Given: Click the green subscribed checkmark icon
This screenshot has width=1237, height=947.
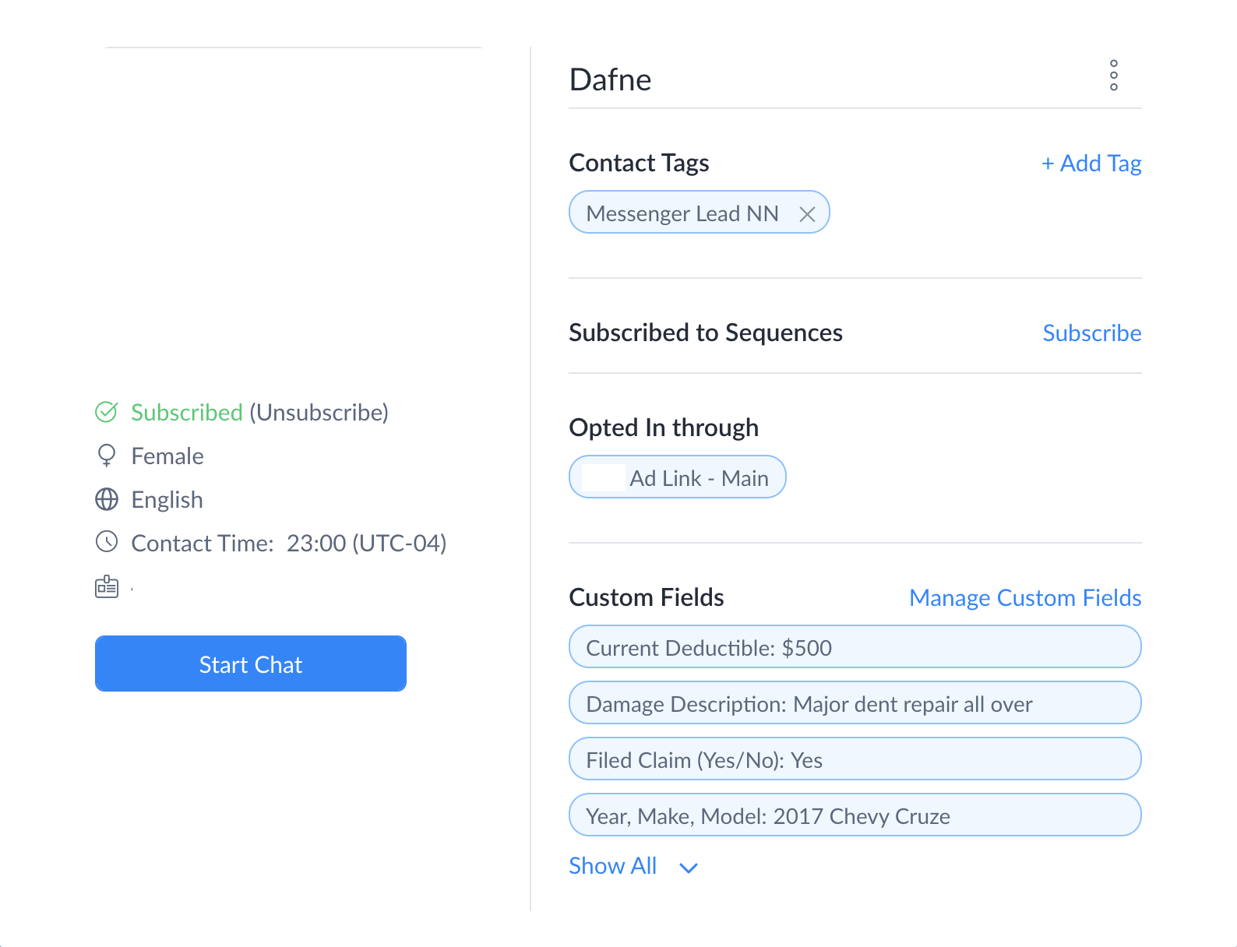Looking at the screenshot, I should 107,412.
